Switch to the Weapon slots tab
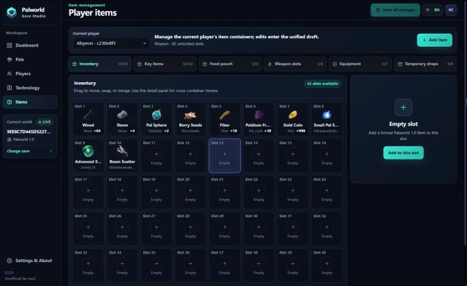The width and height of the screenshot is (467, 286). (295, 64)
